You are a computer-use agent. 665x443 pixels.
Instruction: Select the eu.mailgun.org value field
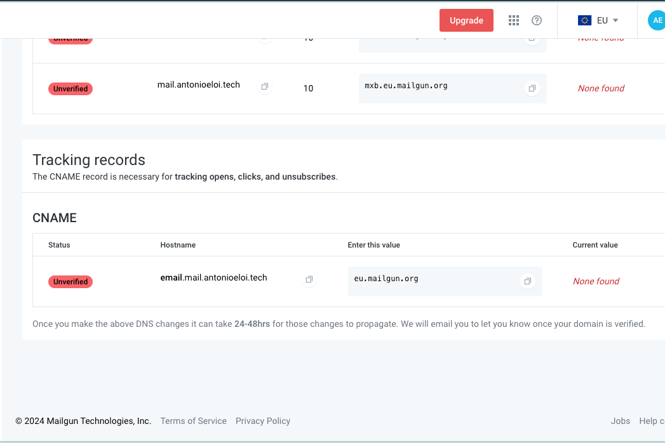pyautogui.click(x=432, y=281)
